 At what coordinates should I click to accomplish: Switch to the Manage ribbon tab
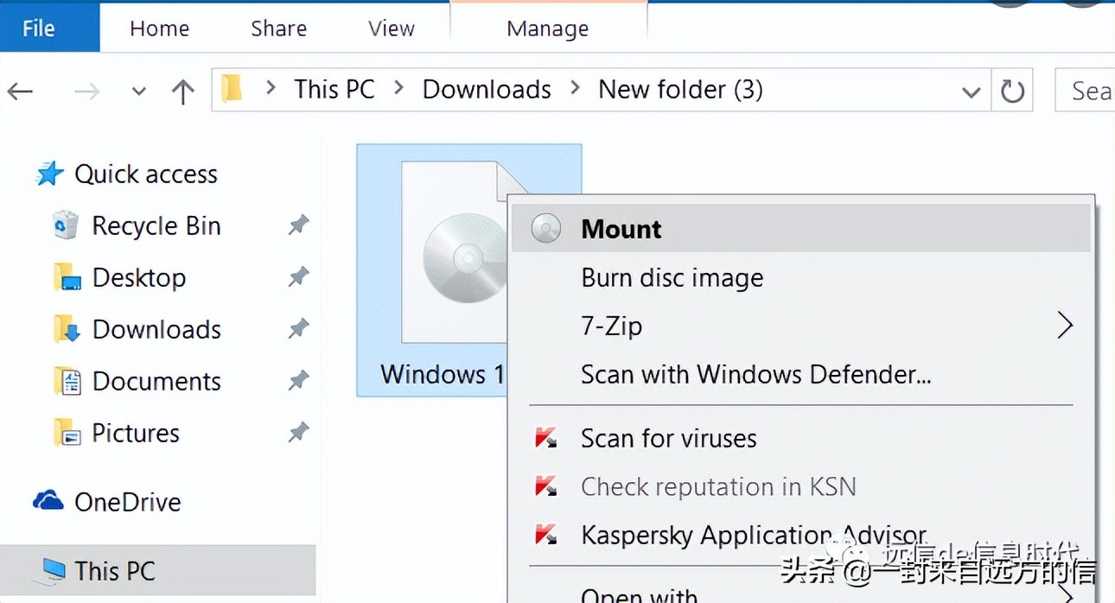[547, 28]
